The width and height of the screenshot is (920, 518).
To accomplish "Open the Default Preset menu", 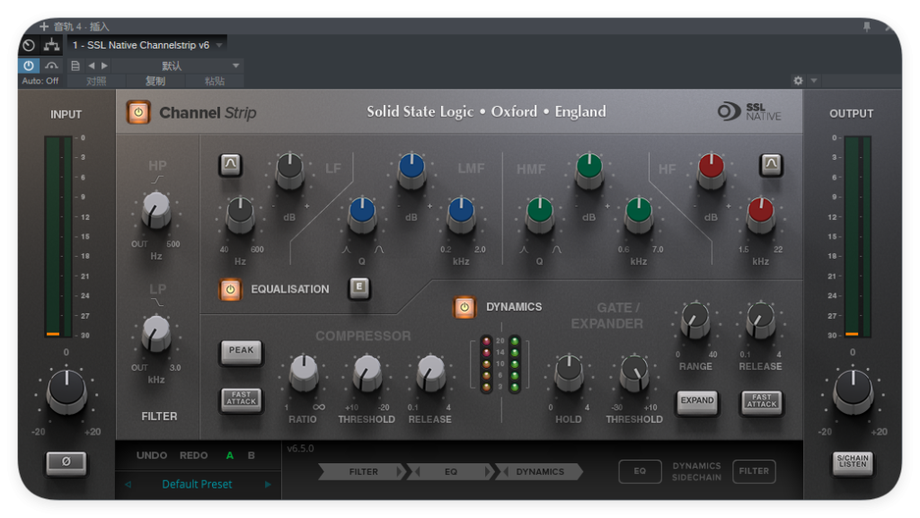I will [x=197, y=485].
